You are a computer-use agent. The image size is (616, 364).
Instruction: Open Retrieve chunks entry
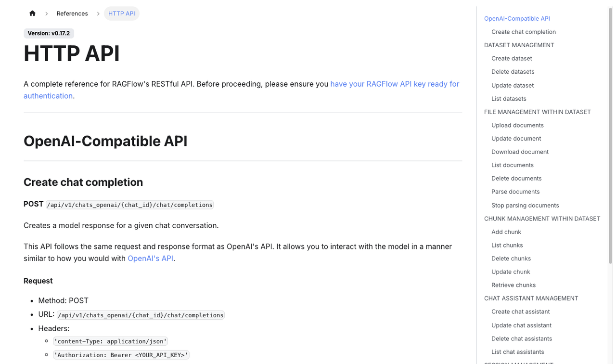[513, 285]
